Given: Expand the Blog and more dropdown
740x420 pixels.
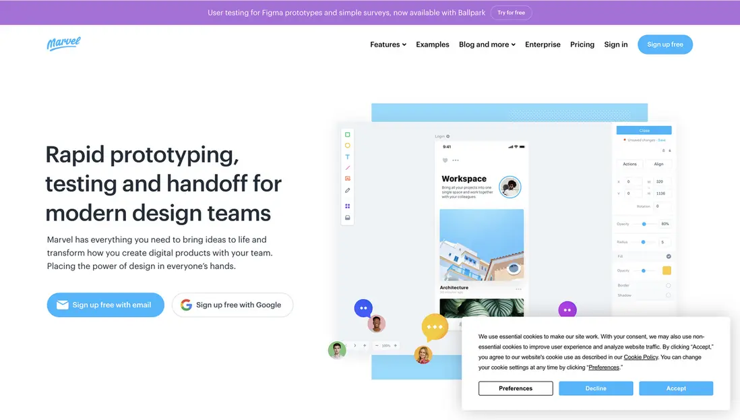Looking at the screenshot, I should pyautogui.click(x=487, y=44).
